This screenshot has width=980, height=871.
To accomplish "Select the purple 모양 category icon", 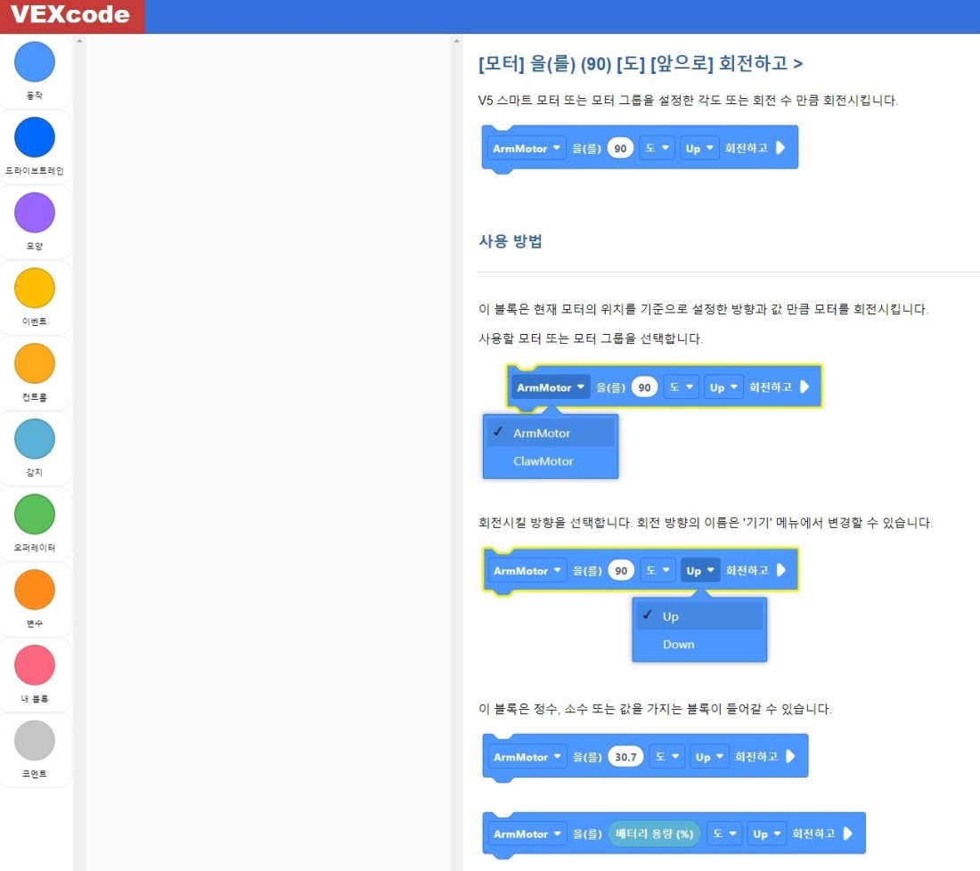I will pyautogui.click(x=35, y=213).
